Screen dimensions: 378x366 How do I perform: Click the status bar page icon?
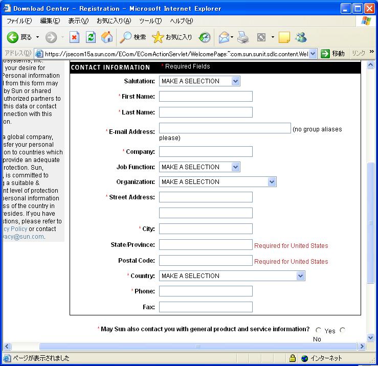point(7,358)
